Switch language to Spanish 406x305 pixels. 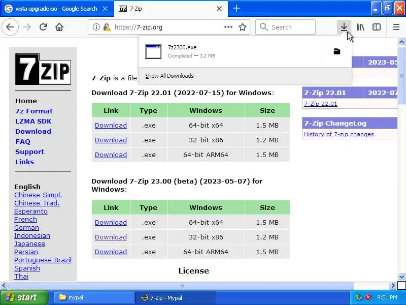[x=27, y=268]
